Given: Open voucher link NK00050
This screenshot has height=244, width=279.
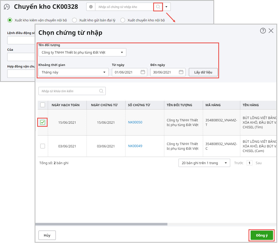Looking at the screenshot, I should point(135,122).
